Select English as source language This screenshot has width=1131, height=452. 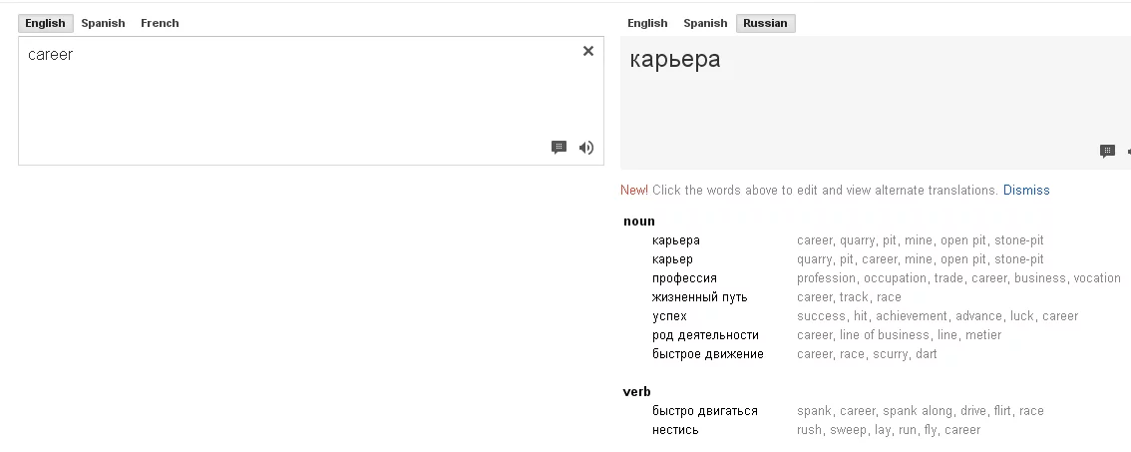tap(45, 23)
